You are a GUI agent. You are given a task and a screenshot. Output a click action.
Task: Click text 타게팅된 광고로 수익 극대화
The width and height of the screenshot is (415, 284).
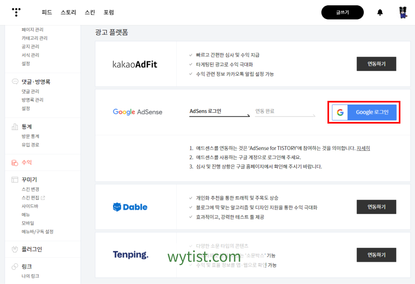[x=224, y=64]
